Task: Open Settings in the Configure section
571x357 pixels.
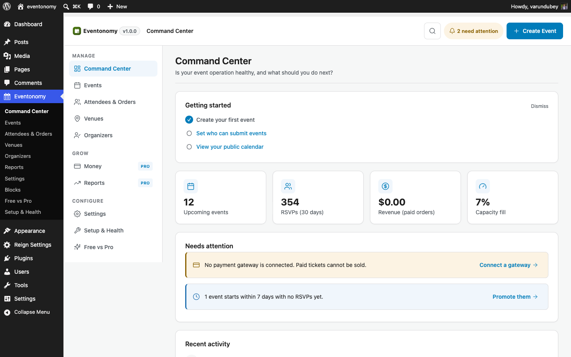Action: [113, 214]
